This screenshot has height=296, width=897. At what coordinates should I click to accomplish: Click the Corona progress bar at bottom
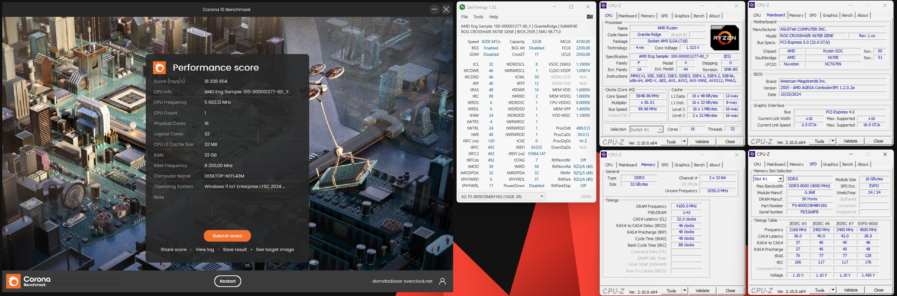tap(86, 281)
